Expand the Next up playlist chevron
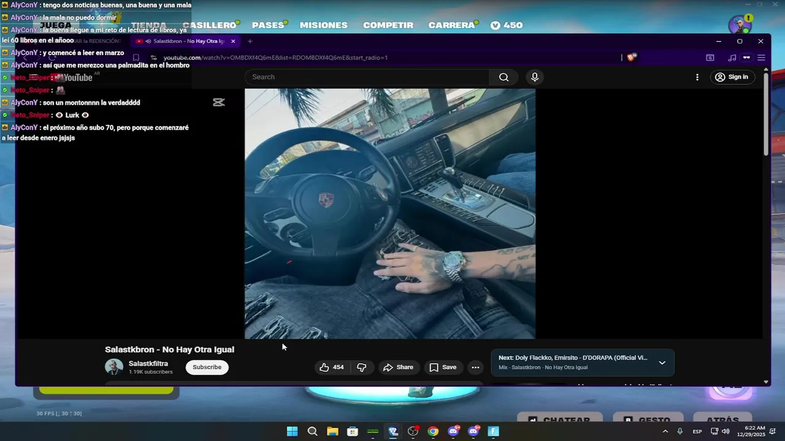Image resolution: width=785 pixels, height=441 pixels. pyautogui.click(x=662, y=363)
